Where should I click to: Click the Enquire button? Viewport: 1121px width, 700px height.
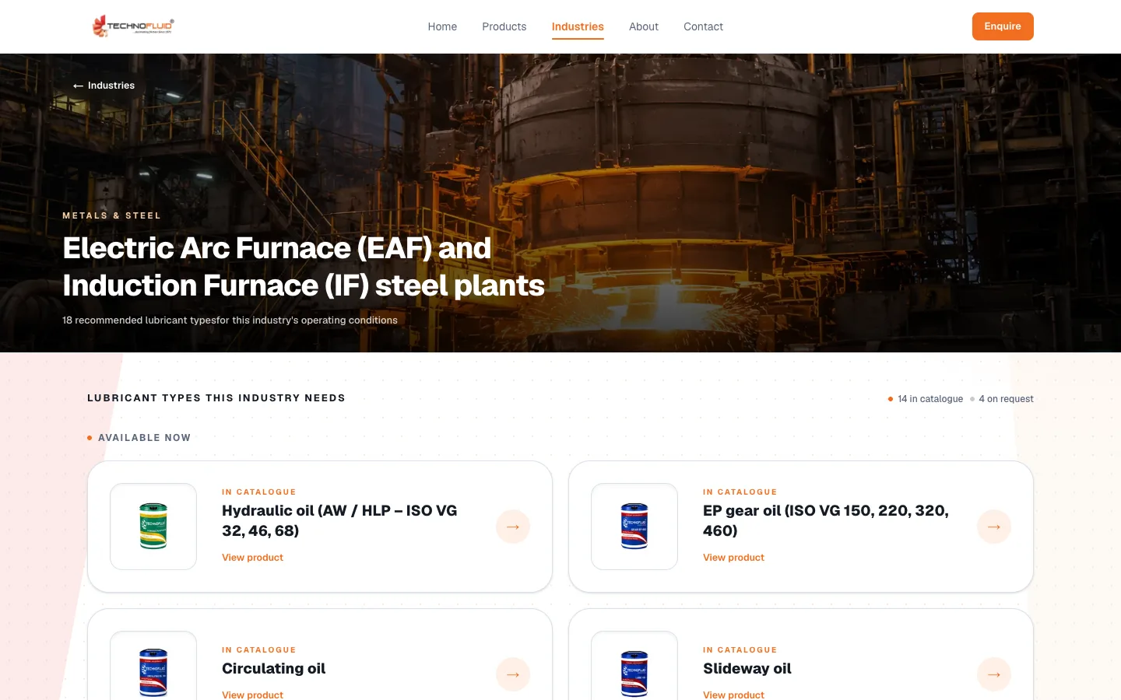1003,26
